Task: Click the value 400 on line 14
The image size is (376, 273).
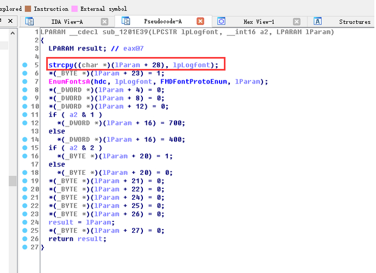Action: point(175,139)
